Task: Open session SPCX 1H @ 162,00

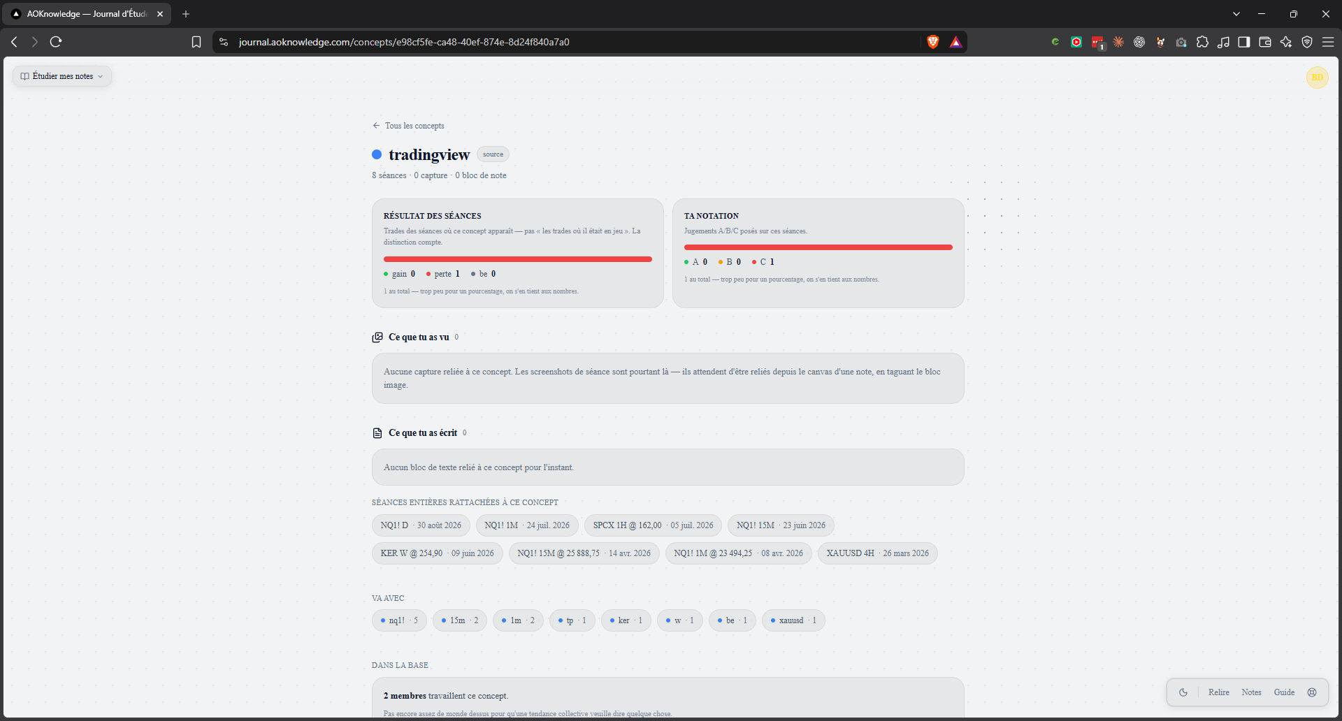Action: click(653, 525)
